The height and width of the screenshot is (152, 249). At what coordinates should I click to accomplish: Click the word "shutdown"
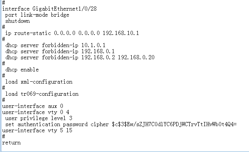18,21
